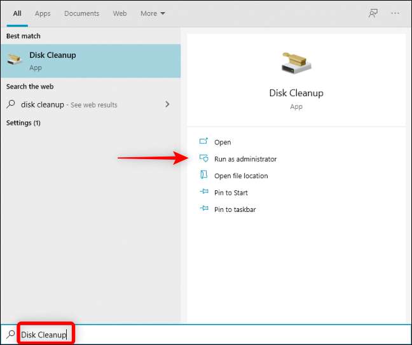Select Open file location
Screen dimensions: 412x345
241,176
